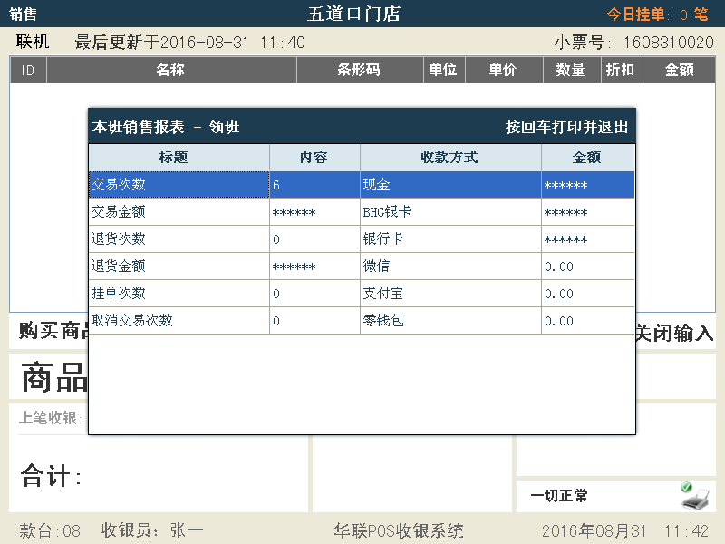The width and height of the screenshot is (725, 544).
Task: Select the 银行卡 payment method cell
Action: 450,239
